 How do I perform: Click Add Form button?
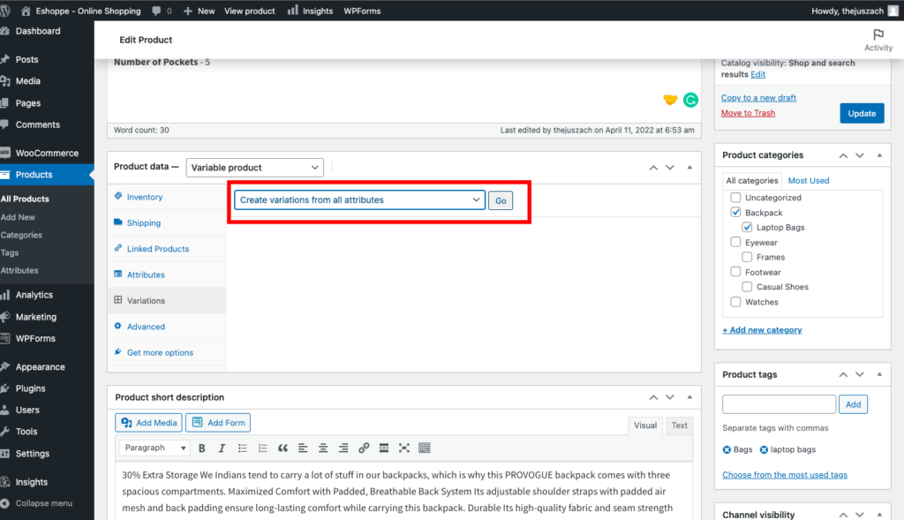tap(218, 423)
